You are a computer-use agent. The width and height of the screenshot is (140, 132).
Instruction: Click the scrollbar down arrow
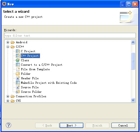coord(133,100)
